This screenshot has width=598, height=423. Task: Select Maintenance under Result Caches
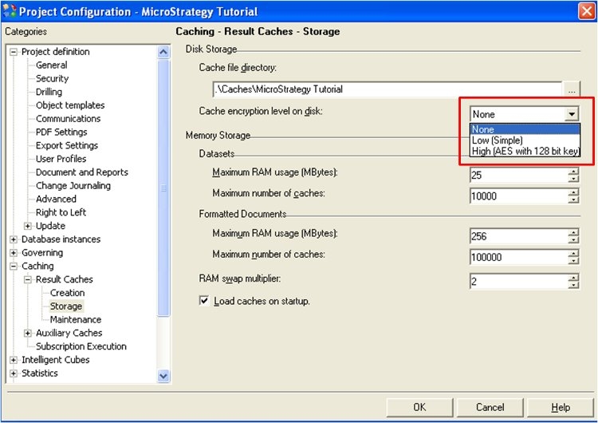coord(76,319)
